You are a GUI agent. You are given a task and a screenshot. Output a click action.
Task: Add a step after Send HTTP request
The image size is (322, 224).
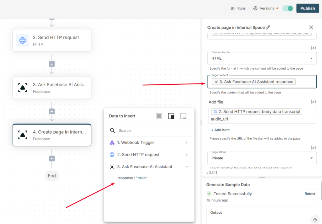point(52,64)
